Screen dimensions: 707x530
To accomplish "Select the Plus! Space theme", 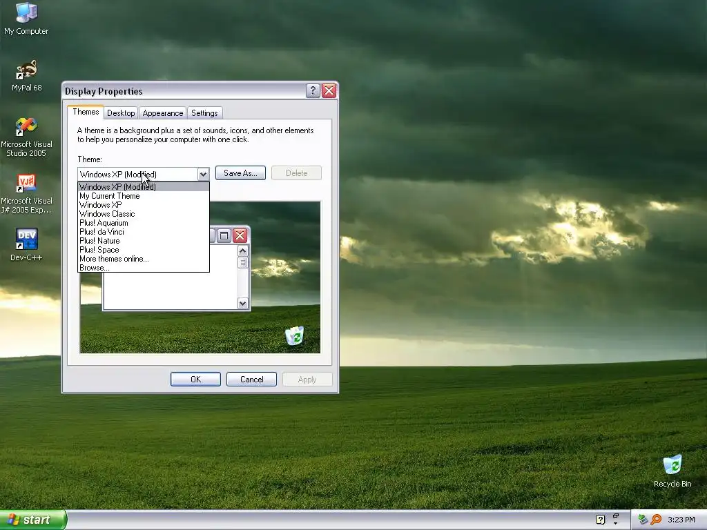I will pos(144,250).
